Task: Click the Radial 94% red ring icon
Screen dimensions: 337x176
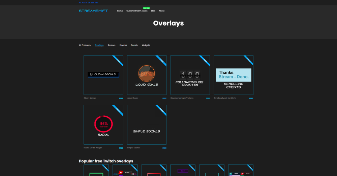Action: coord(103,124)
